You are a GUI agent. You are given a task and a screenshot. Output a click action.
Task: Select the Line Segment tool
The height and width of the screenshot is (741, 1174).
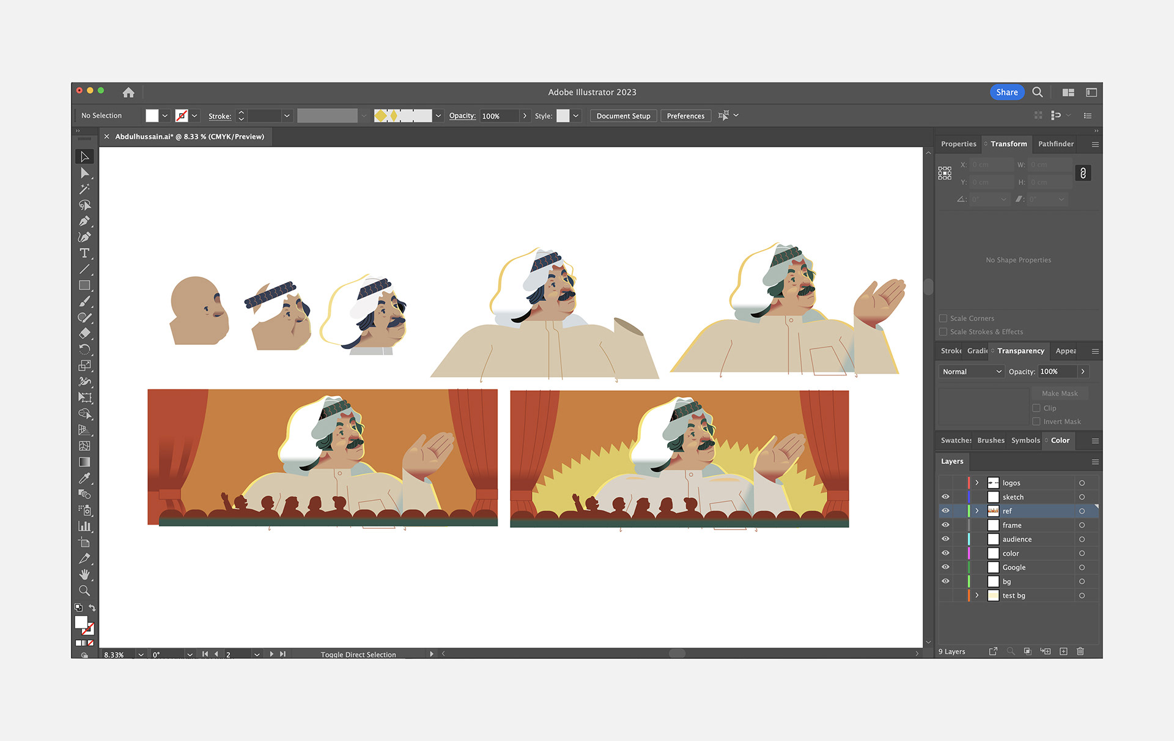pyautogui.click(x=85, y=269)
